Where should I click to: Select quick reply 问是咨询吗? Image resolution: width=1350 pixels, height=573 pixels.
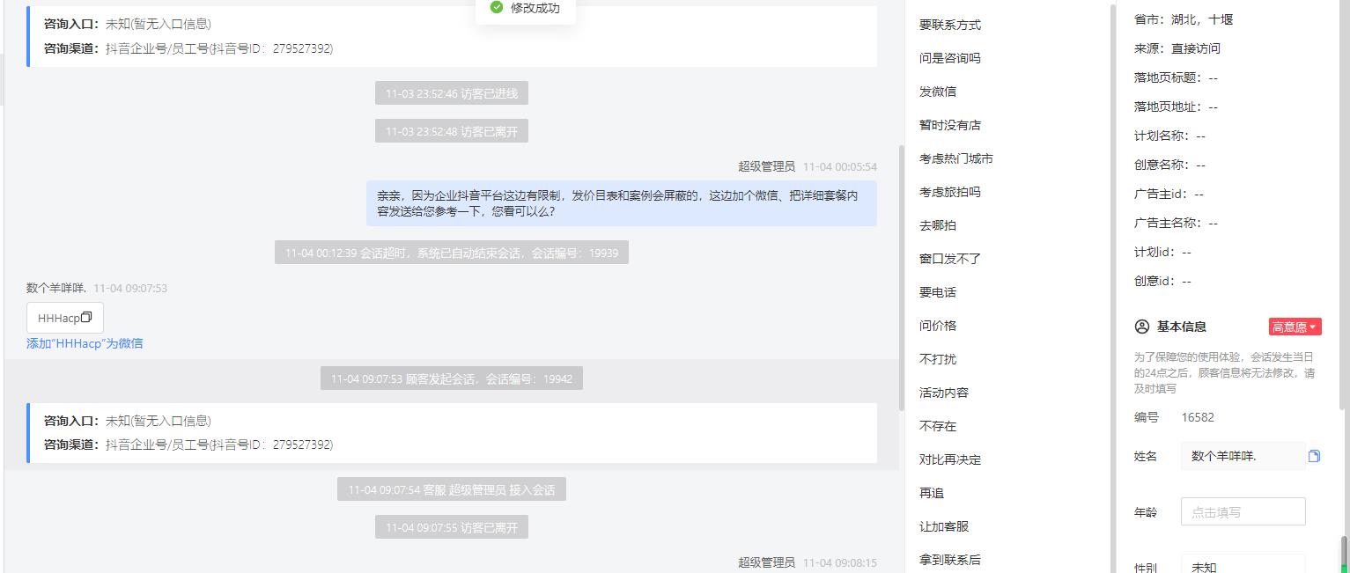pos(949,58)
